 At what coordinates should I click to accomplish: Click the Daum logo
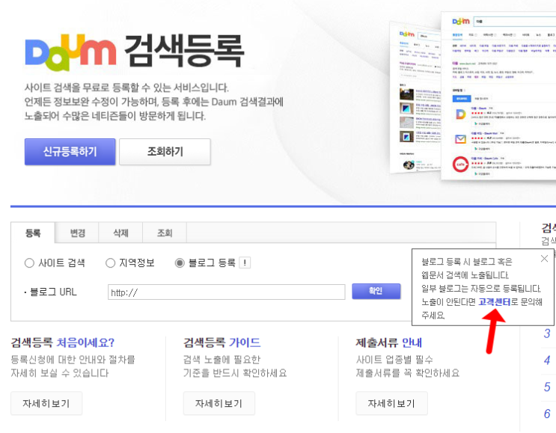pyautogui.click(x=70, y=52)
